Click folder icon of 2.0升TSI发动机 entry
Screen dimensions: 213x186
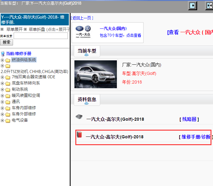click(x=8, y=66)
